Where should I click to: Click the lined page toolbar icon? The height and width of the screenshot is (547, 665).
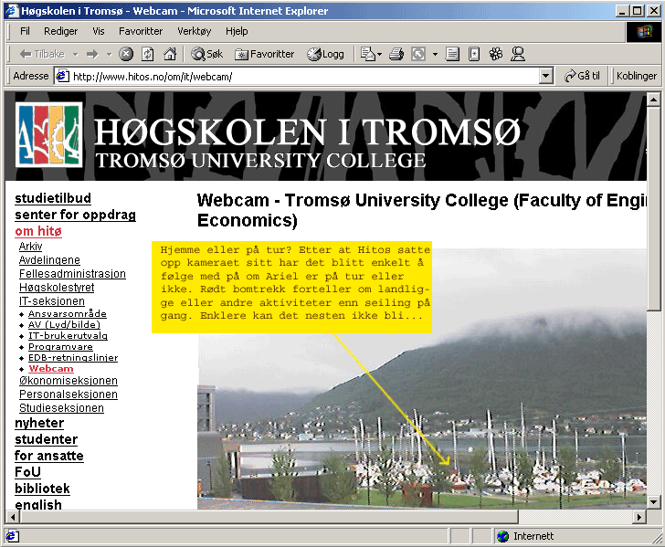coord(452,54)
